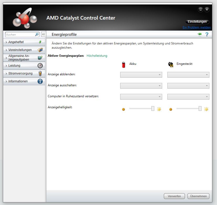Image resolution: width=217 pixels, height=205 pixels.
Task: Select the Angeheftet menu label
Action: point(16,42)
